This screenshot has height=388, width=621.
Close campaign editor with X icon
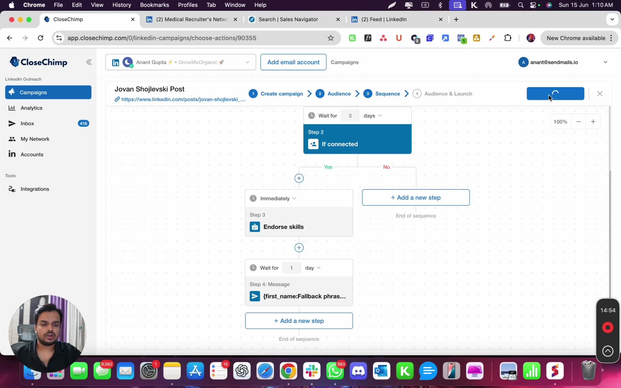coord(600,93)
